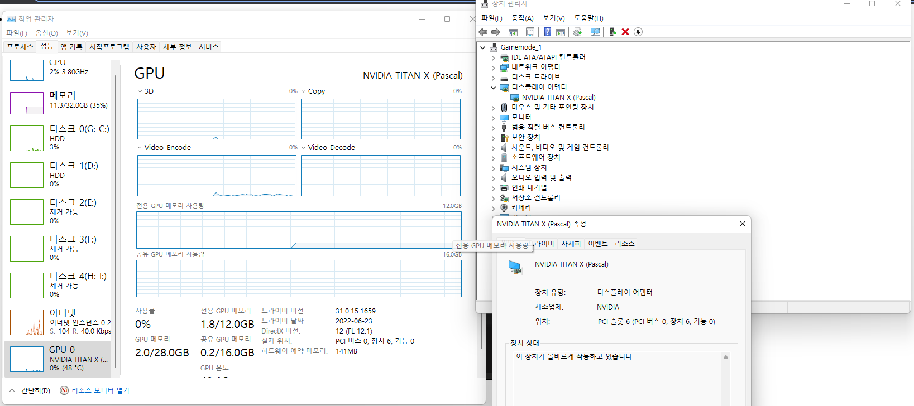The height and width of the screenshot is (406, 914).
Task: Click the 1.8/12.0GB dedicated GPU memory value
Action: coord(227,324)
